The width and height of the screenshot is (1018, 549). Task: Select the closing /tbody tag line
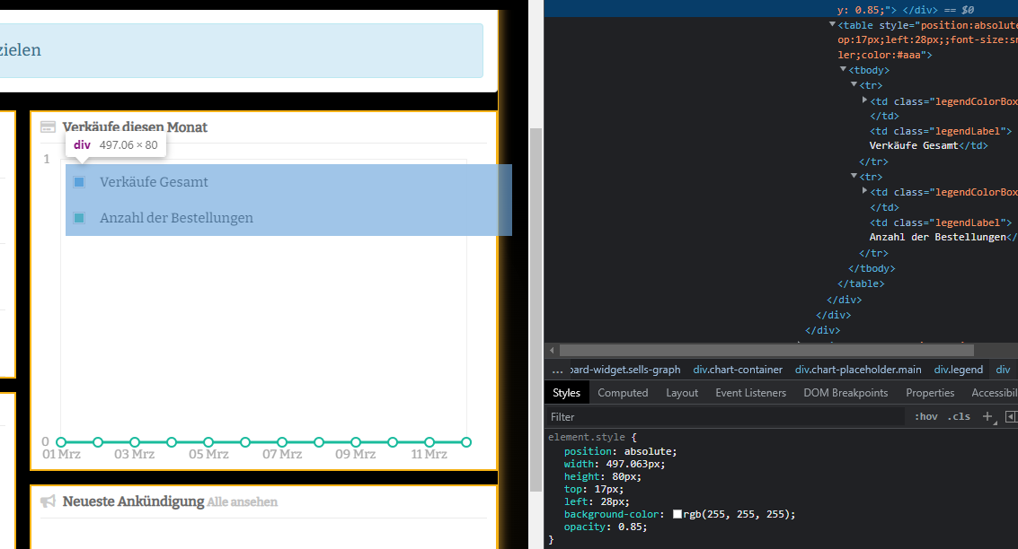tap(872, 268)
